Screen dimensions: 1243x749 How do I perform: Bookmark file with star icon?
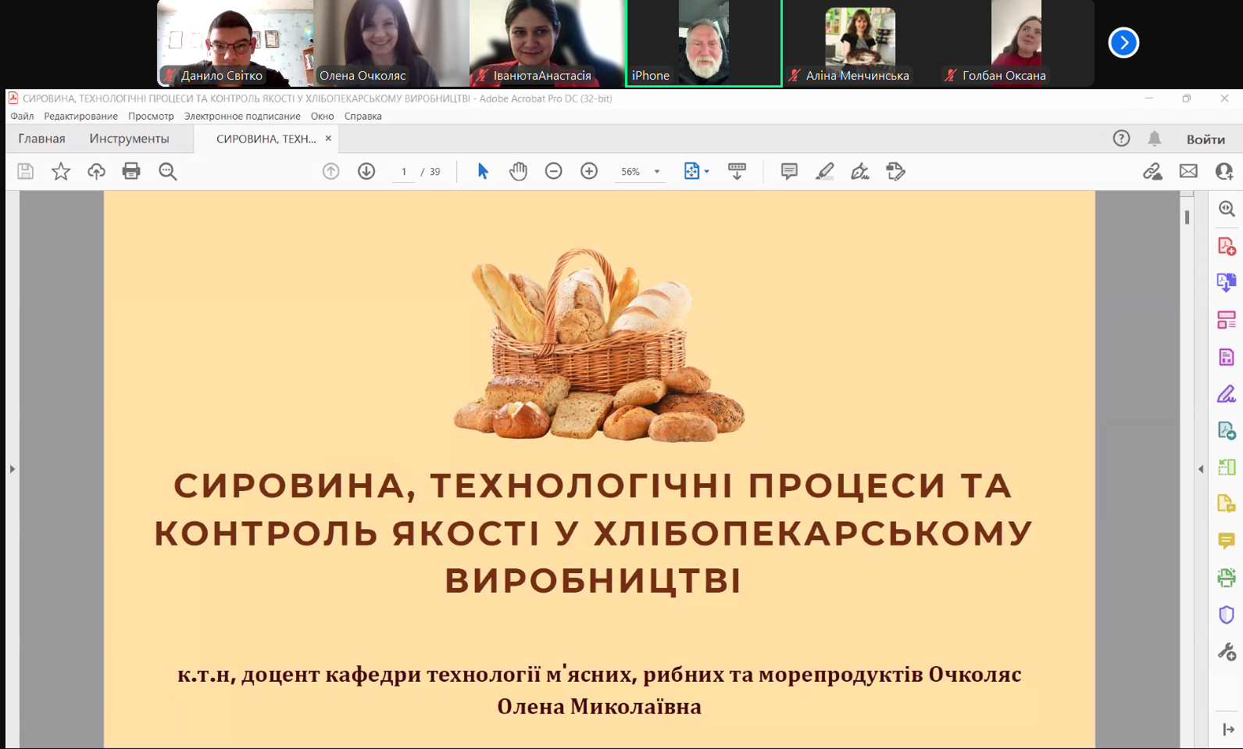[61, 171]
